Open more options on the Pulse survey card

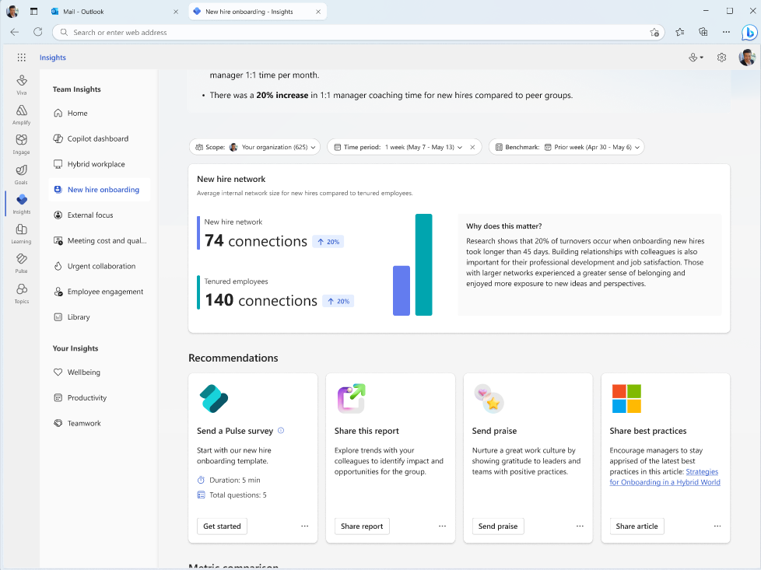(304, 526)
